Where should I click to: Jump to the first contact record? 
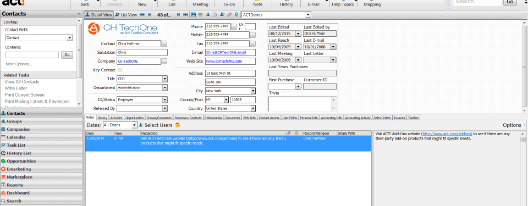point(142,15)
